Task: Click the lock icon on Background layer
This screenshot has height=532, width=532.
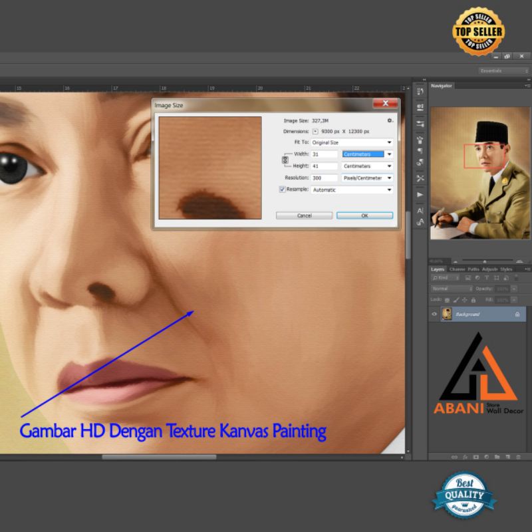Action: pyautogui.click(x=517, y=314)
